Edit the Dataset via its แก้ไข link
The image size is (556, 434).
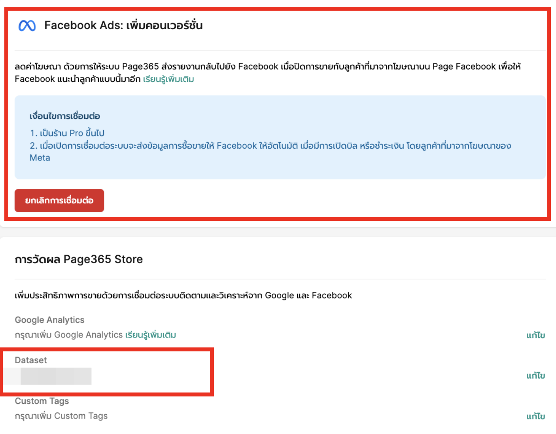tap(535, 376)
